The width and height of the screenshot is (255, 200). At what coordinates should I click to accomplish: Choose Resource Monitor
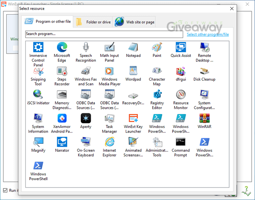(181, 95)
